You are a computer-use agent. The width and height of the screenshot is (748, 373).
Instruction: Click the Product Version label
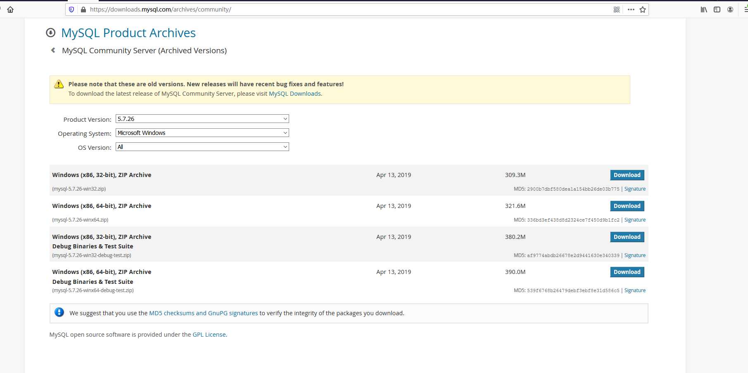(87, 120)
